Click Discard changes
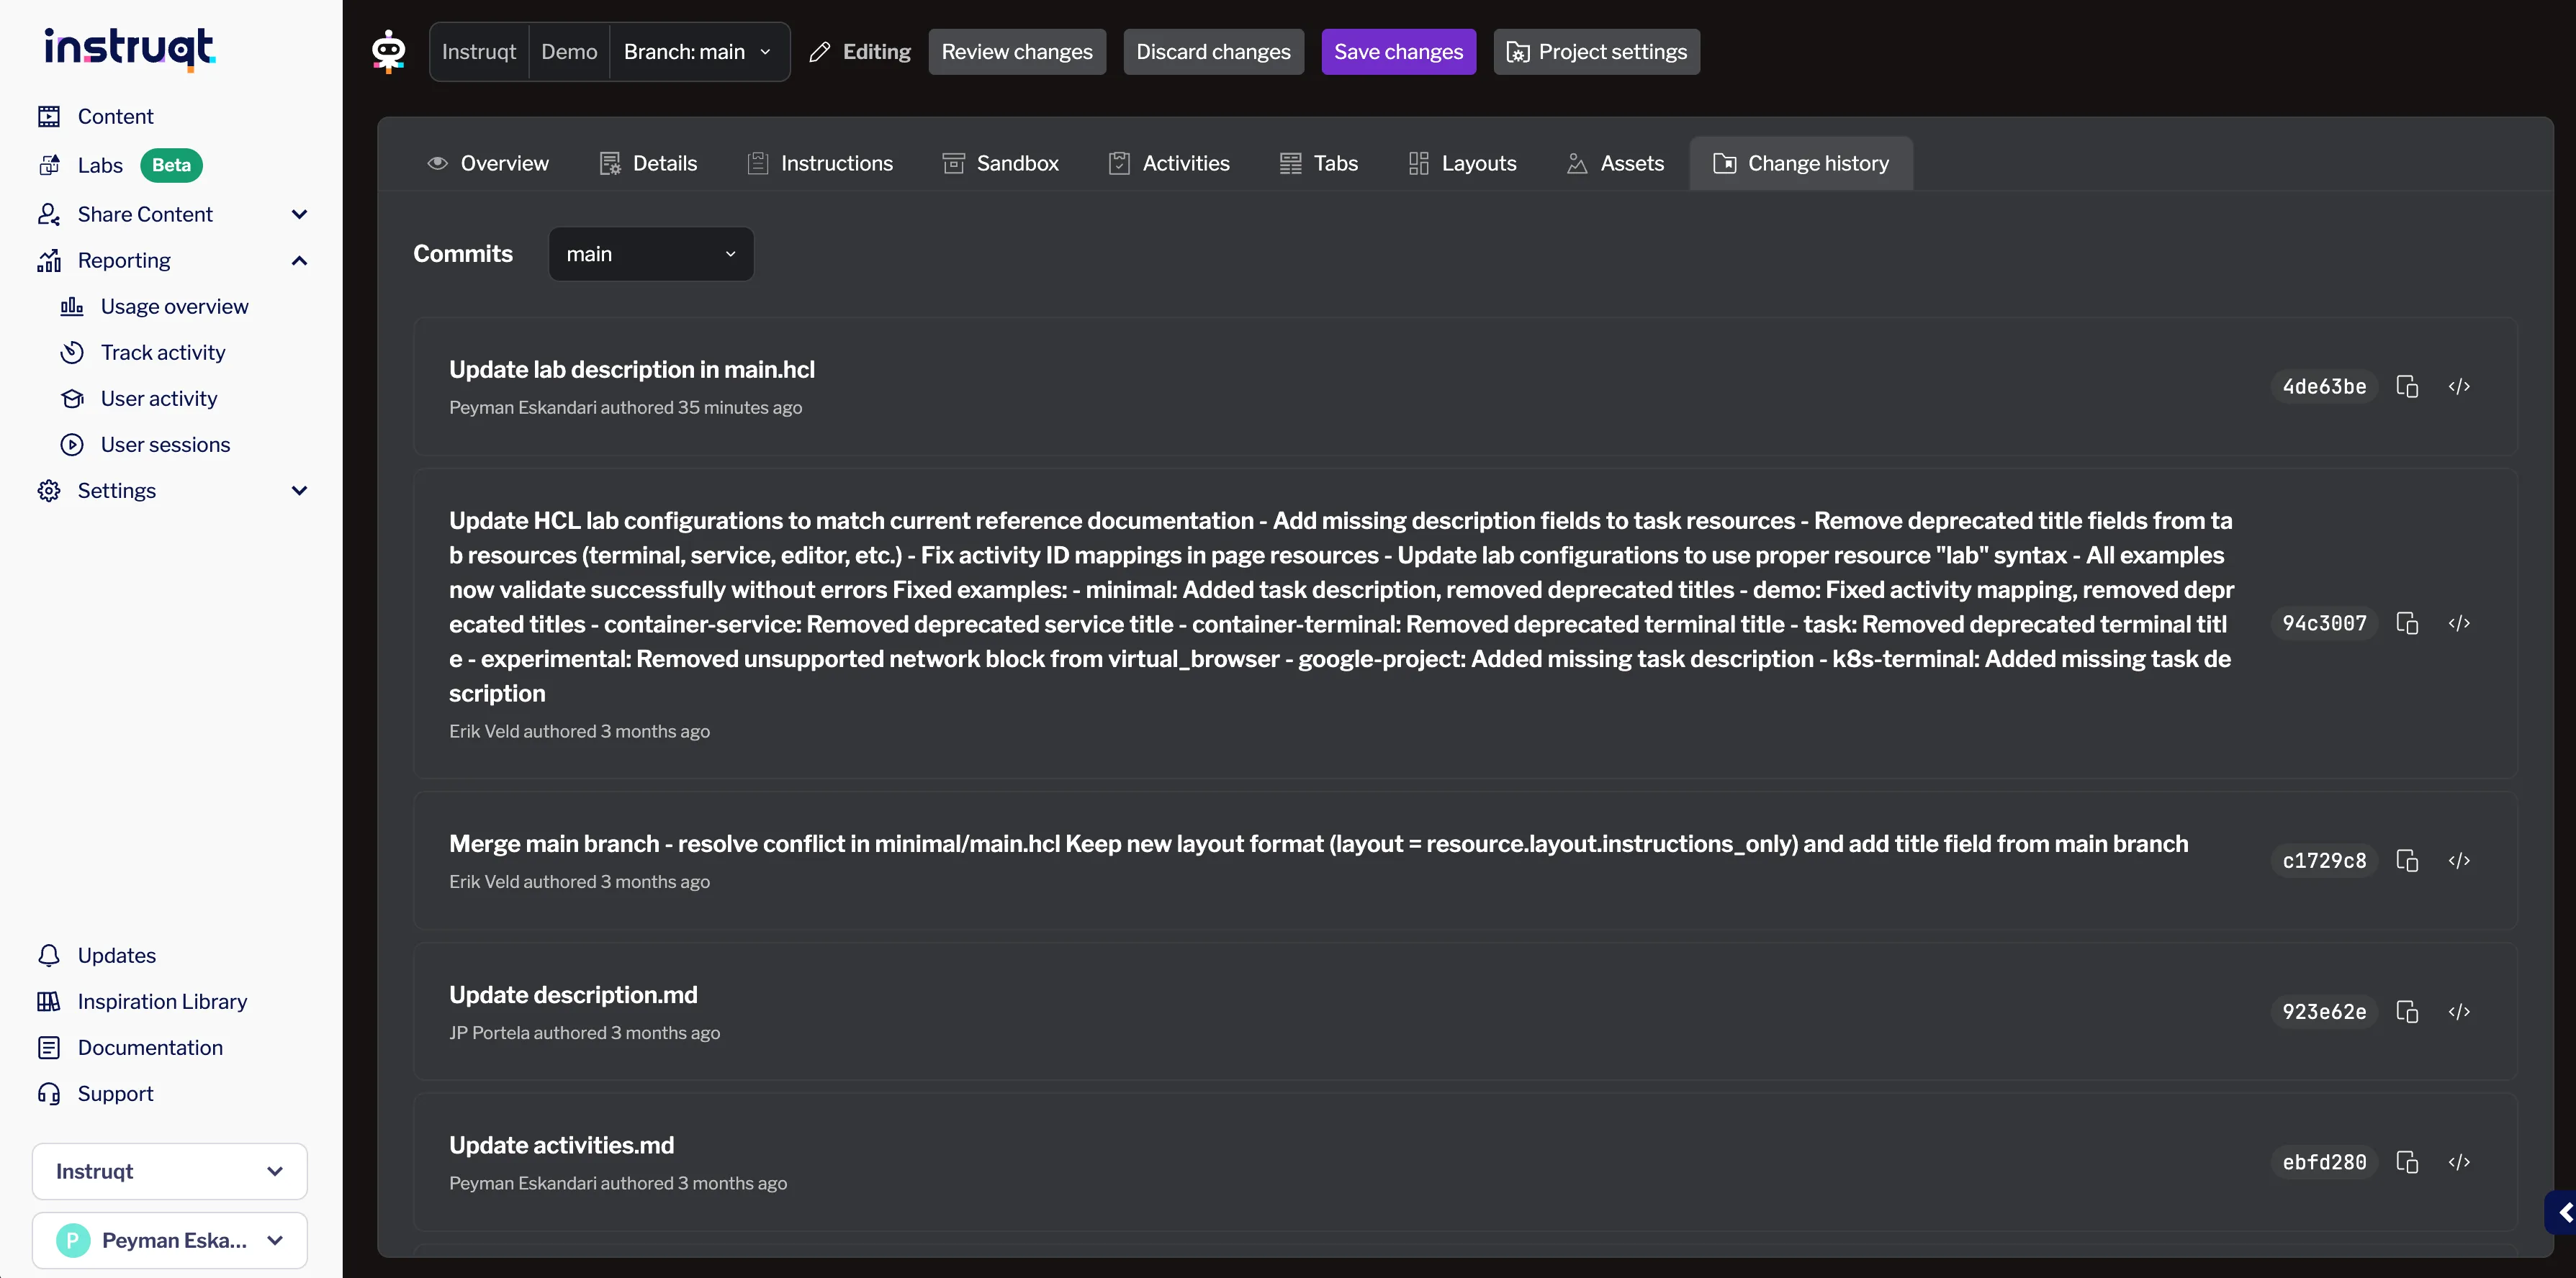2576x1278 pixels. click(1213, 52)
